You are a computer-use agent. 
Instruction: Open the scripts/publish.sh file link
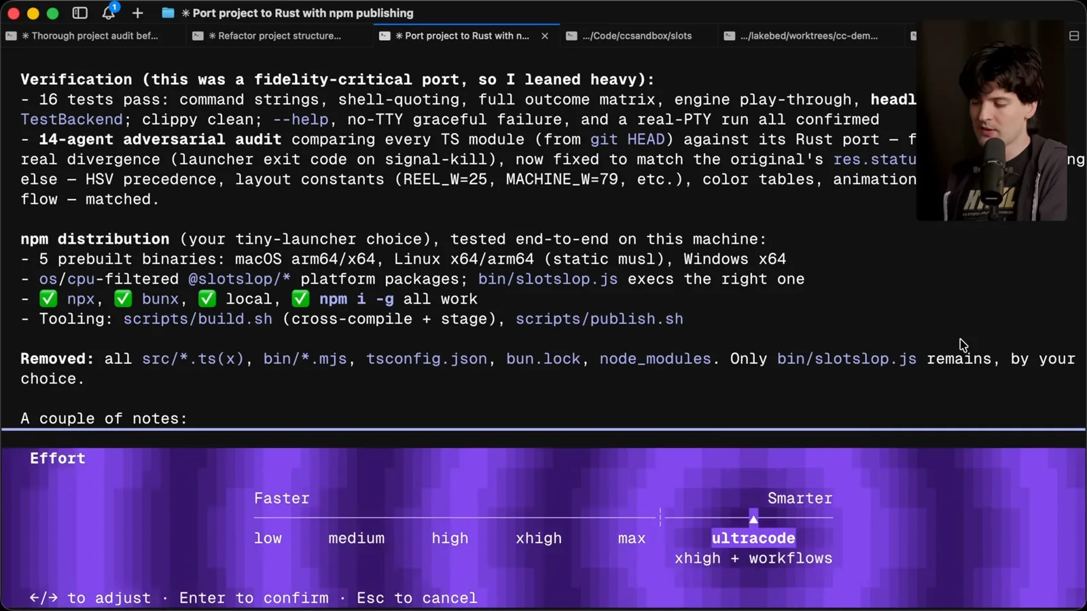point(599,319)
